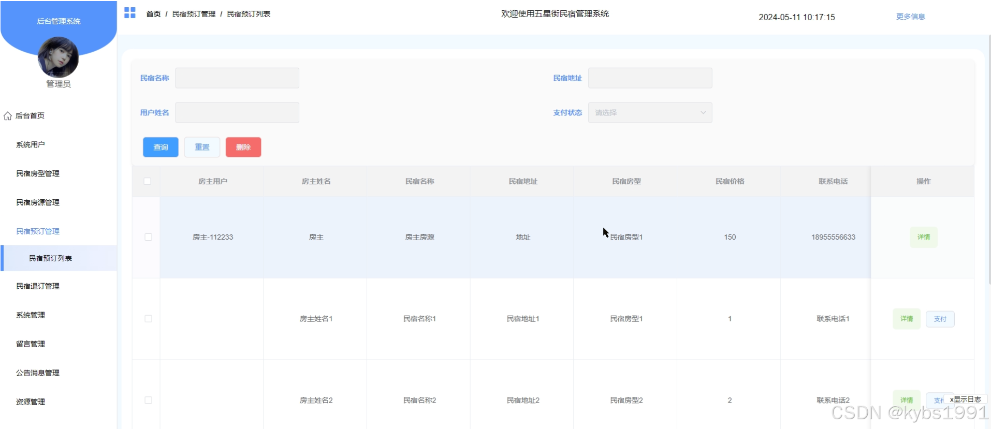Close the 显示日志 overlay with x
The image size is (991, 429).
tap(952, 400)
